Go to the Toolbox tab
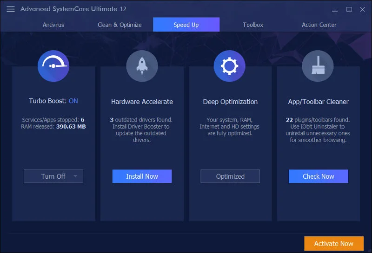Viewport: 372px width, 253px height. coord(253,25)
